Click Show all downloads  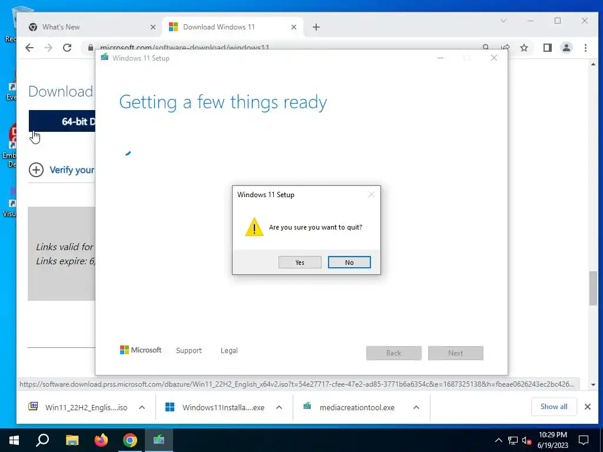pos(554,407)
